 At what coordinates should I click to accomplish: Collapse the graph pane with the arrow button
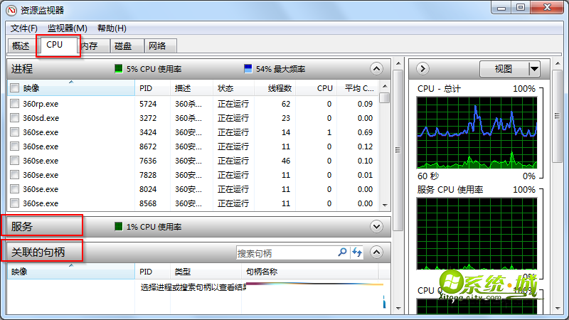click(x=422, y=69)
